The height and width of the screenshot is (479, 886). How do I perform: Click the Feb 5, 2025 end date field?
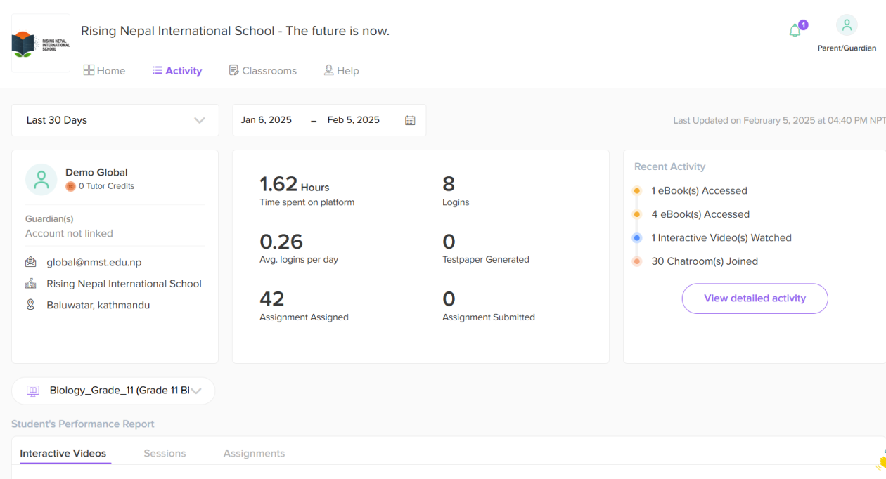coord(353,120)
